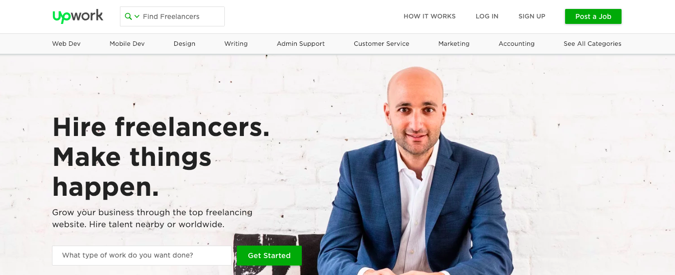
Task: Open the Writing category
Action: 236,44
